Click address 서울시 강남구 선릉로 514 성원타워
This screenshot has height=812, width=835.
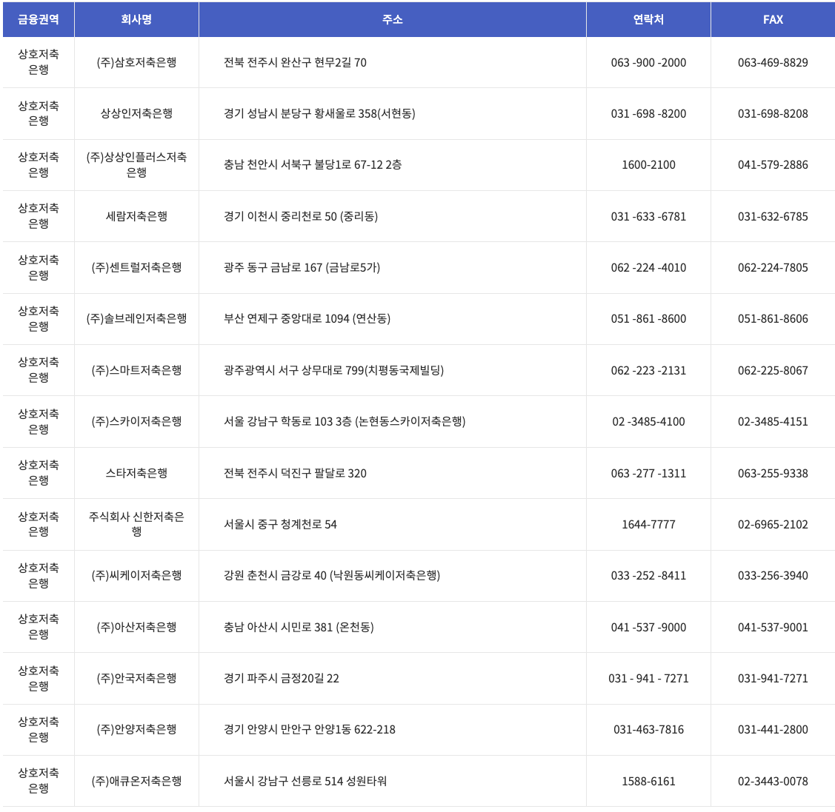[305, 781]
